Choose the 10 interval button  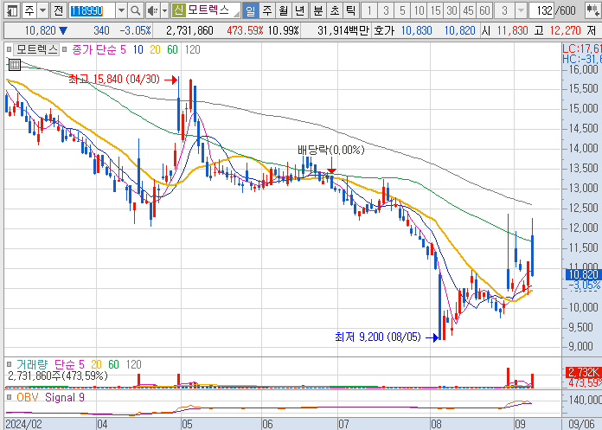coord(419,10)
